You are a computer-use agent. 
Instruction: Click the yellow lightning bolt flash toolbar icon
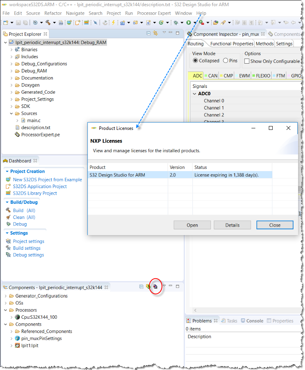coord(113,23)
